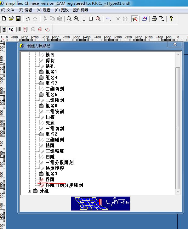
Task: Save with the floppy disk icon
Action: [x=18, y=19]
